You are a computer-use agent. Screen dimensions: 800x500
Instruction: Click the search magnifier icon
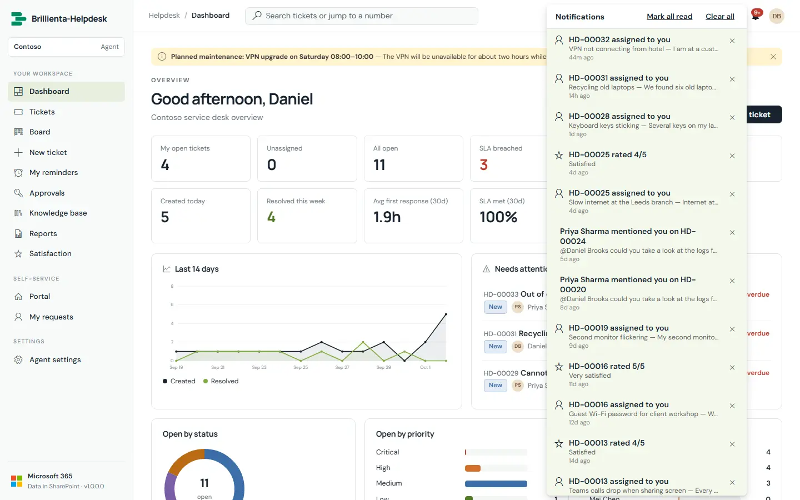point(257,16)
